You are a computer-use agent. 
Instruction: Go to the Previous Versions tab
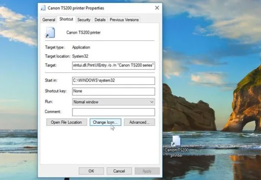[124, 20]
